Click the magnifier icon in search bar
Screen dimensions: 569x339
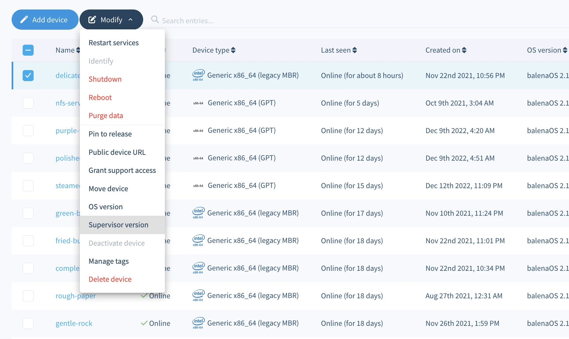[155, 20]
